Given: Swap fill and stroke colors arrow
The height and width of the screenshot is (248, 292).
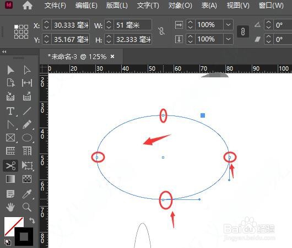Looking at the screenshot, I should [32, 220].
